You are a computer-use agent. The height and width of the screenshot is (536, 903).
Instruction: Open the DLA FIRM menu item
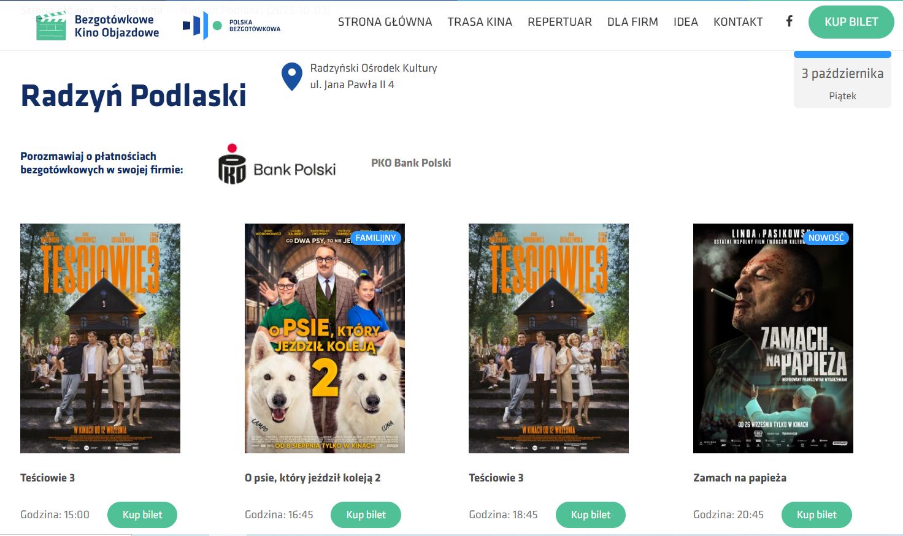point(632,22)
